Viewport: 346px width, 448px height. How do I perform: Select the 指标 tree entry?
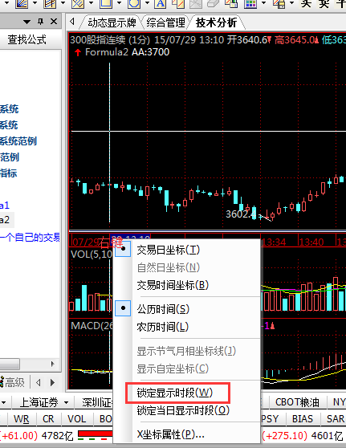point(9,173)
